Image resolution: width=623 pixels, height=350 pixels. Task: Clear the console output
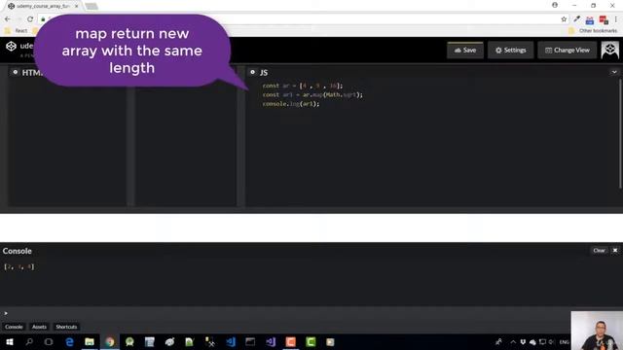pyautogui.click(x=599, y=251)
